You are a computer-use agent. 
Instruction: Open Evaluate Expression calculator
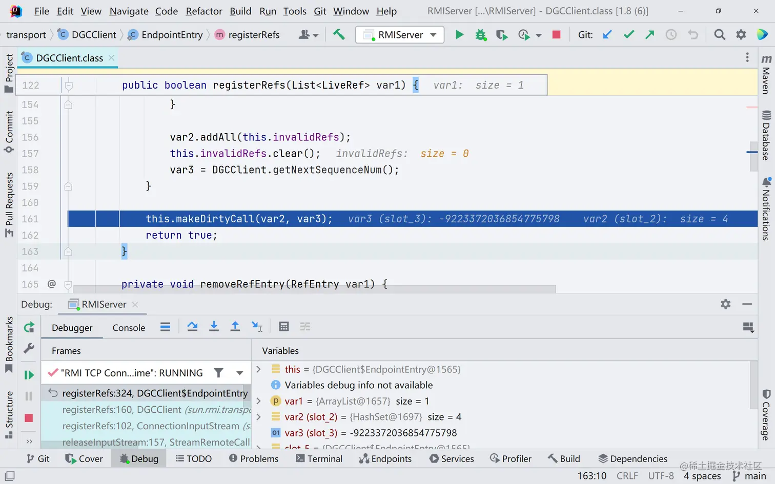point(284,327)
